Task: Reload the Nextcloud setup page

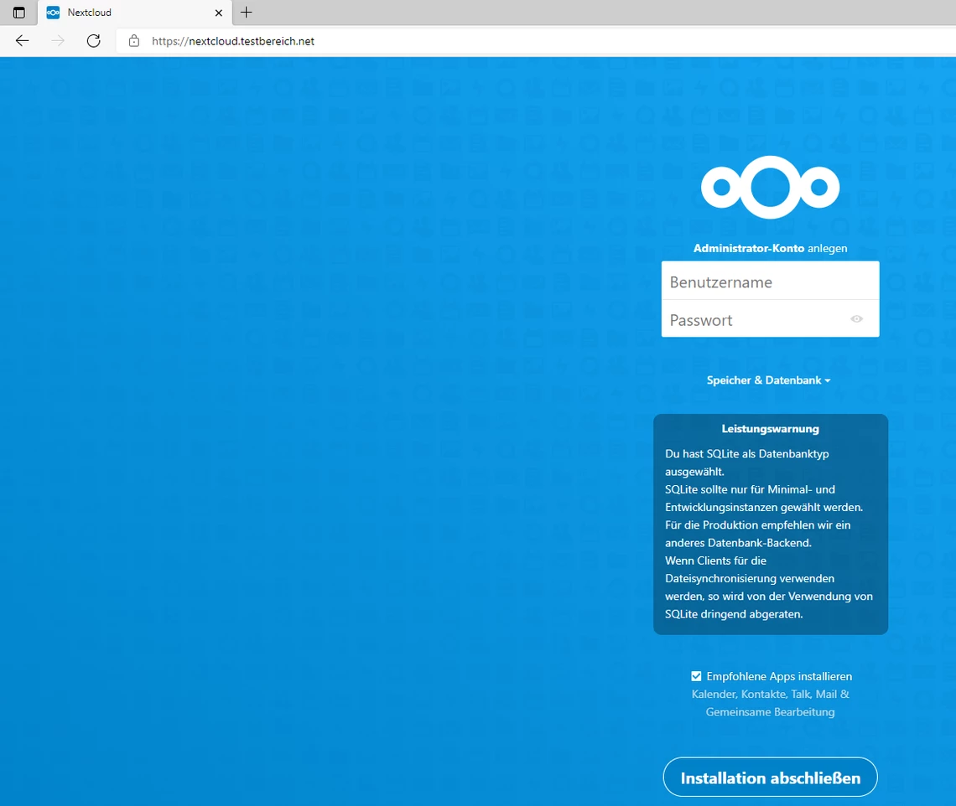Action: (94, 41)
